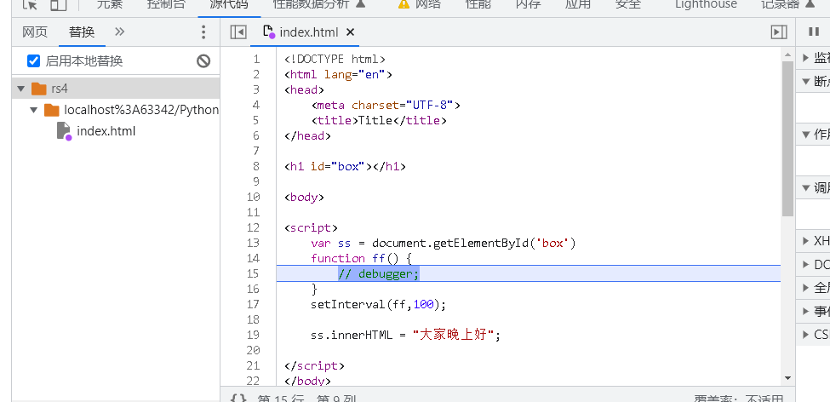Screen dimensions: 830x402
Task: Hide the debugger sidebar
Action: [x=779, y=32]
